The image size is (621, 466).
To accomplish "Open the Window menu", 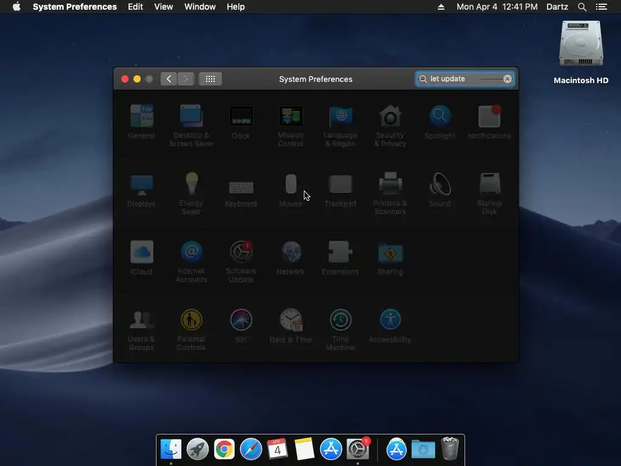I will click(x=200, y=7).
